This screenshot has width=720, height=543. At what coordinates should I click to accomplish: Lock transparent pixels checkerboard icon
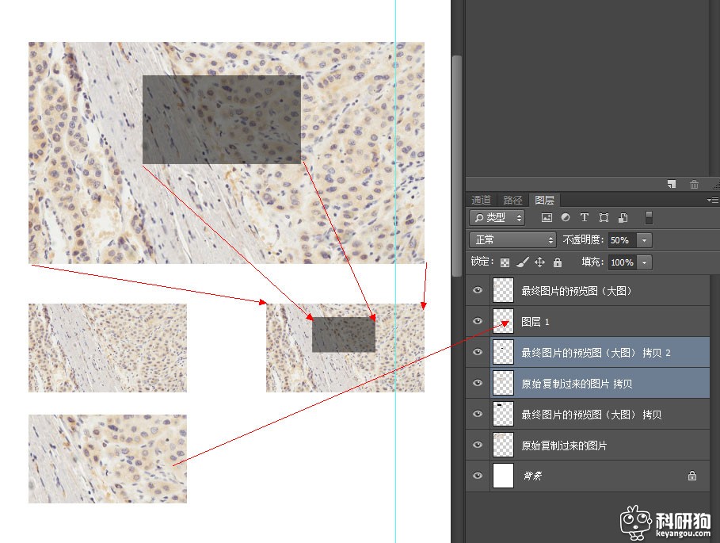point(505,262)
